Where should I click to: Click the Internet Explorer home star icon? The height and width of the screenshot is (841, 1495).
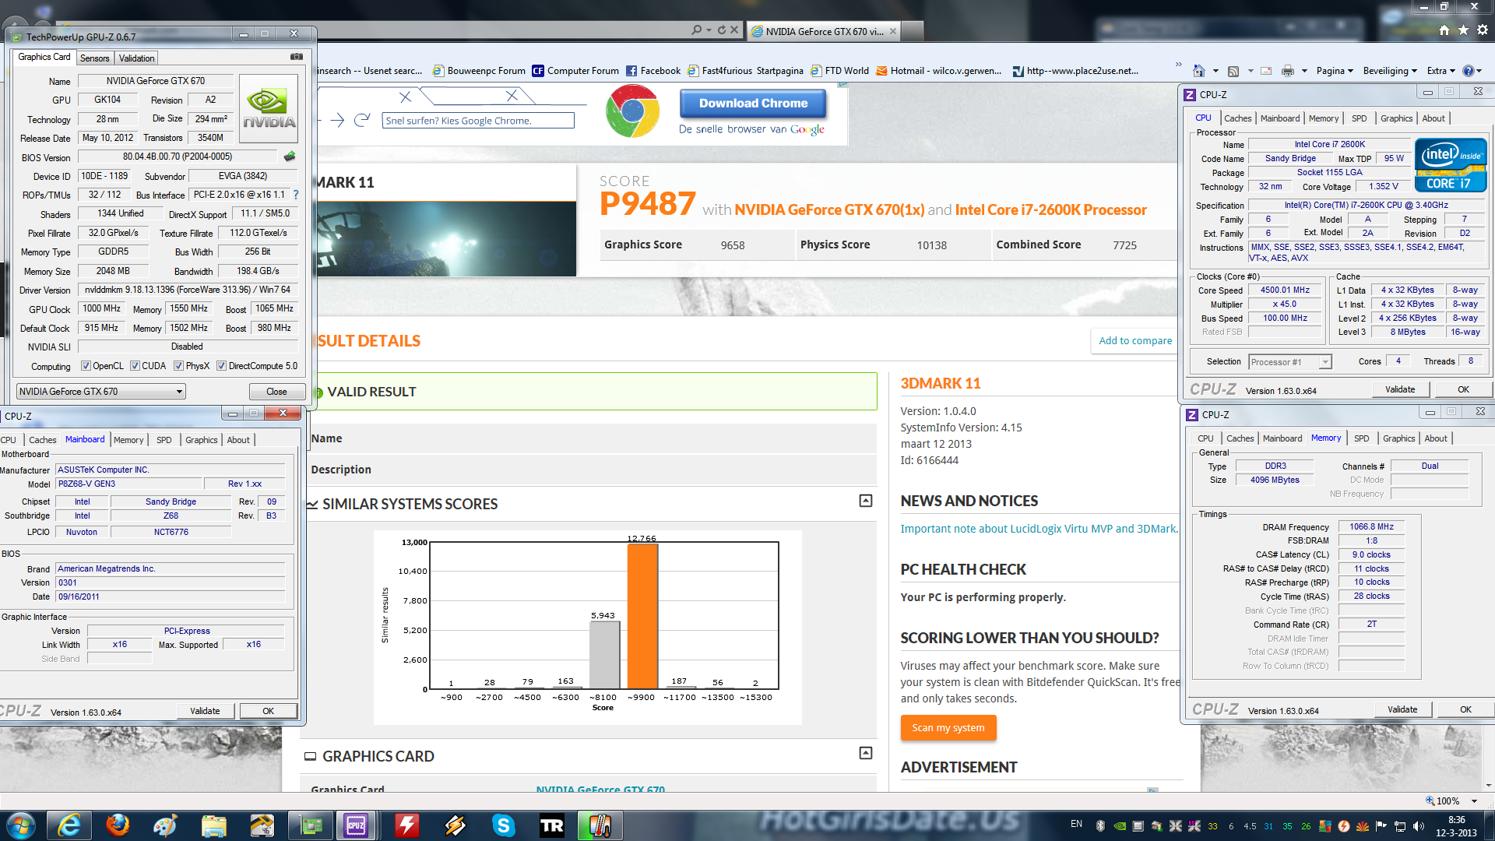(x=1463, y=30)
